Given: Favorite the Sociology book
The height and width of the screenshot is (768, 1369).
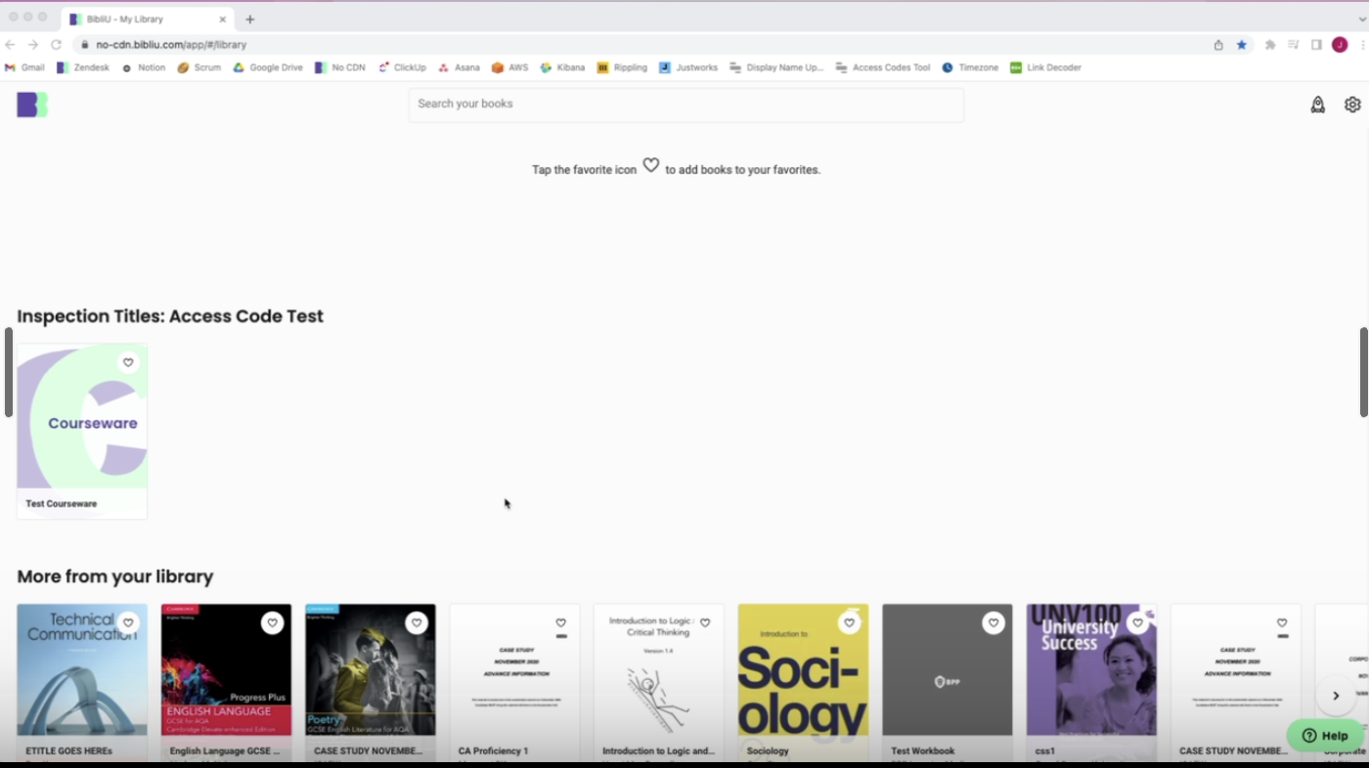Looking at the screenshot, I should tap(849, 622).
